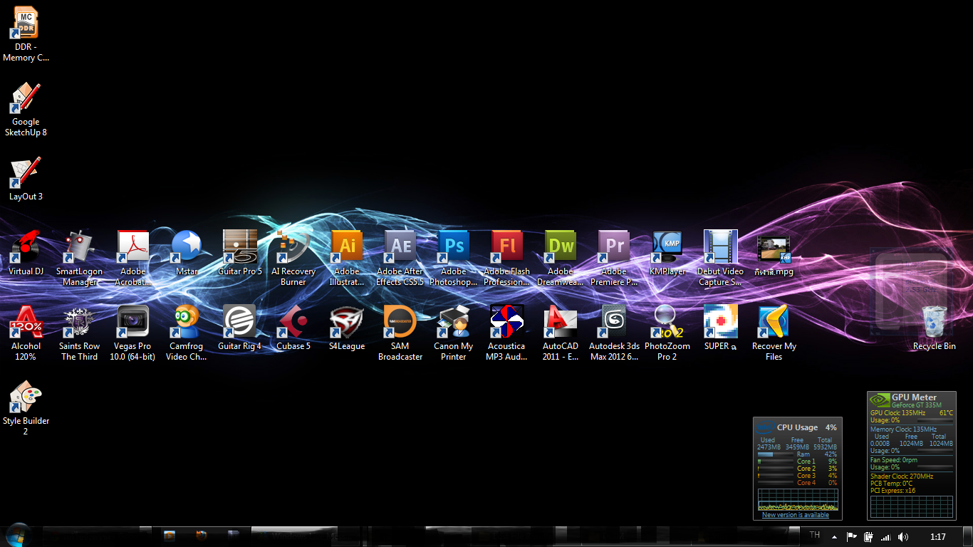Open Adobe Flash Professional
973x547 pixels.
507,258
